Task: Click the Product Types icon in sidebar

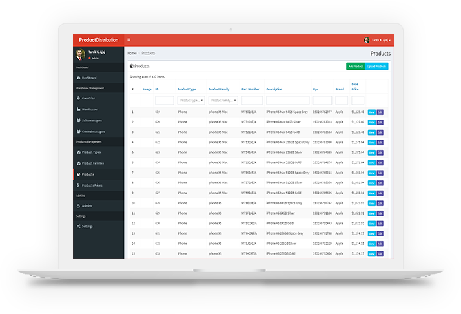Action: tap(77, 152)
